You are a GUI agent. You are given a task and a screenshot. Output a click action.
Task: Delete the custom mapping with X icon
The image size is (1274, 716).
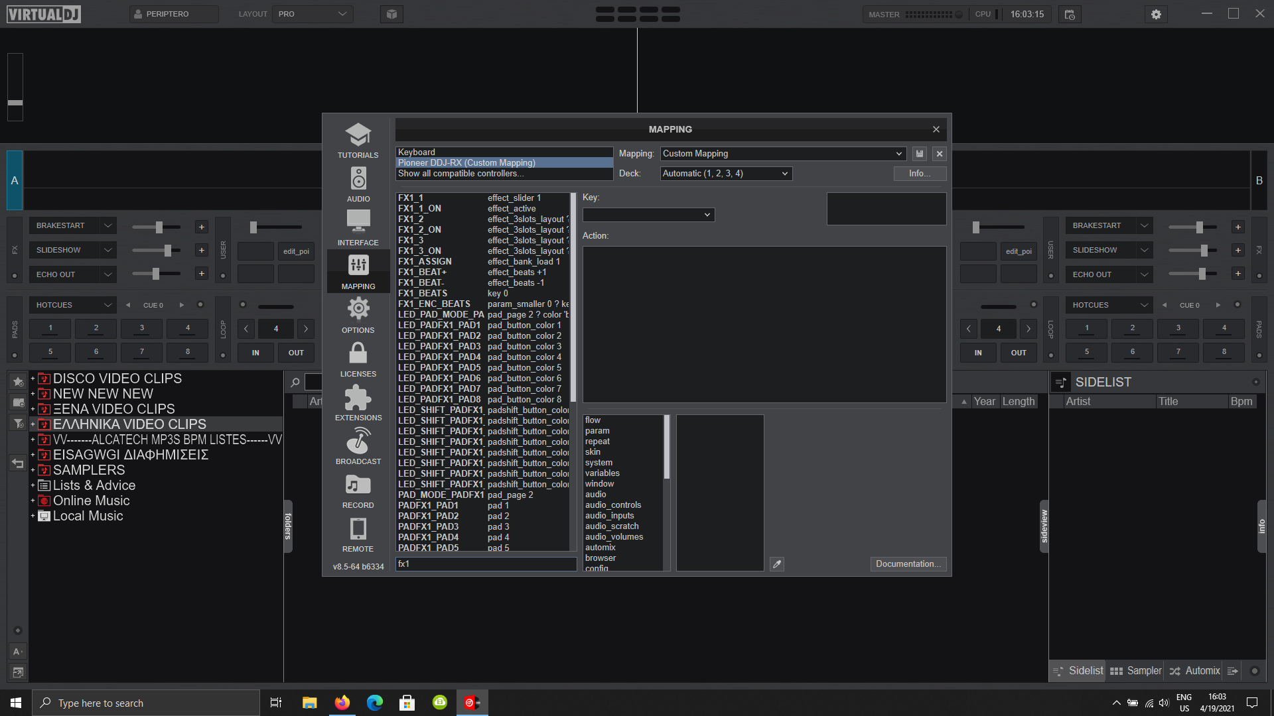tap(940, 154)
